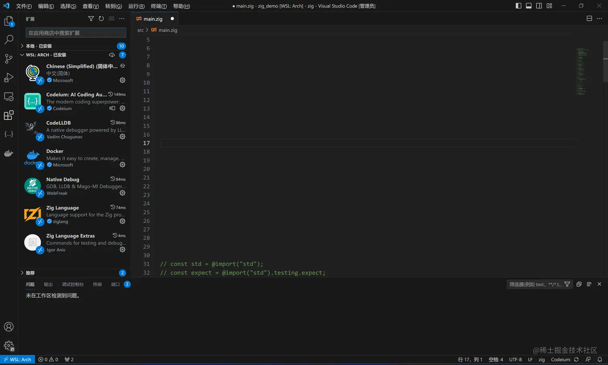Image resolution: width=608 pixels, height=365 pixels.
Task: Click errors and warnings count in status bar
Action: [x=48, y=359]
